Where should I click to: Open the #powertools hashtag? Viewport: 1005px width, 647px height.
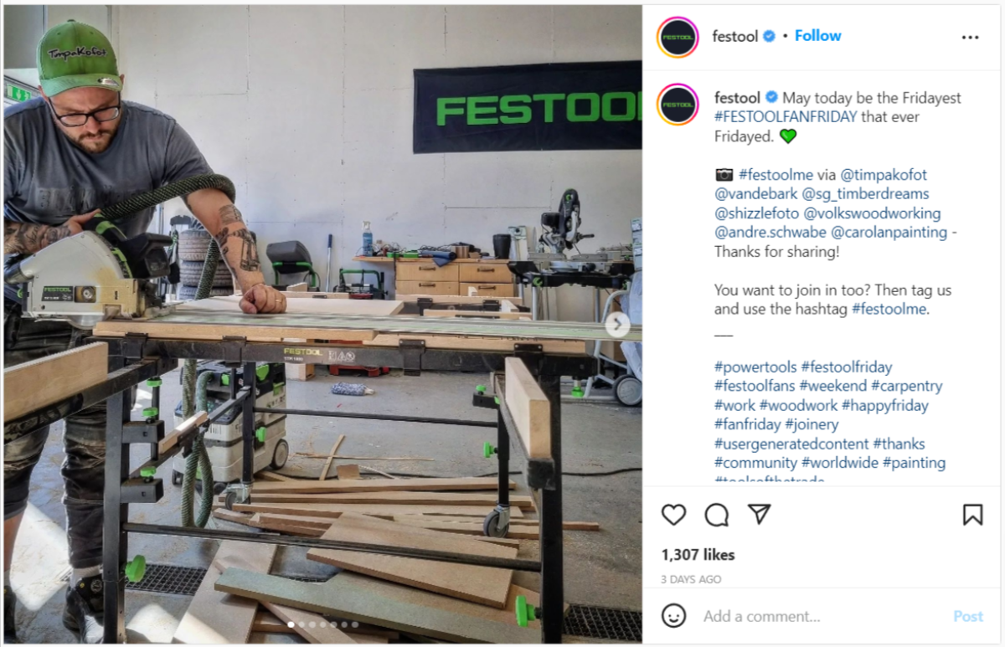click(x=755, y=367)
